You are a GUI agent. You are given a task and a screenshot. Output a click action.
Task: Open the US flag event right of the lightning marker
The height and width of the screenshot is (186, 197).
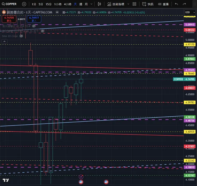click(106, 182)
